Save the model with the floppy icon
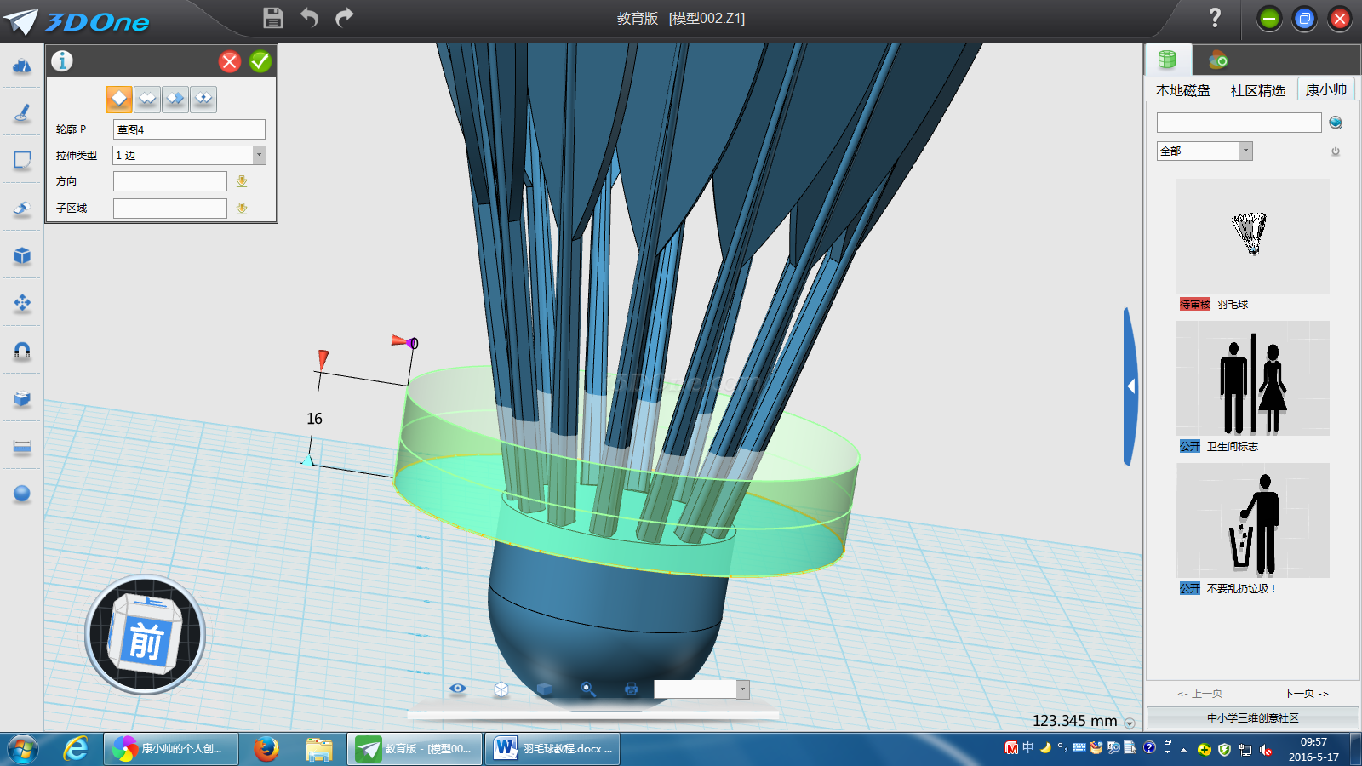The image size is (1362, 766). point(272,18)
